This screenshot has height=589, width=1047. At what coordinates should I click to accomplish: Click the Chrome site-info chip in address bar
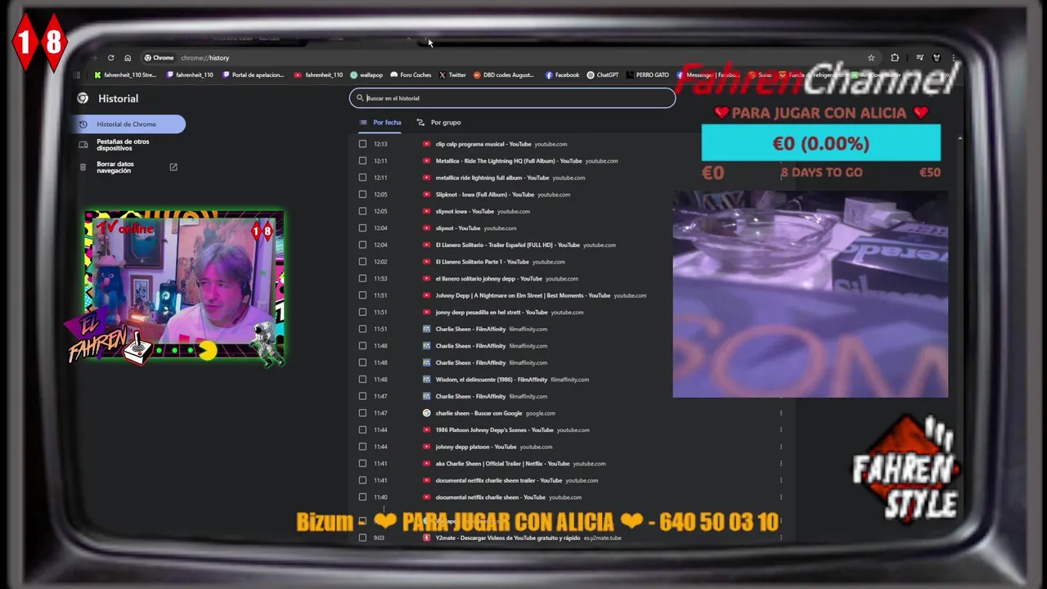click(x=159, y=58)
